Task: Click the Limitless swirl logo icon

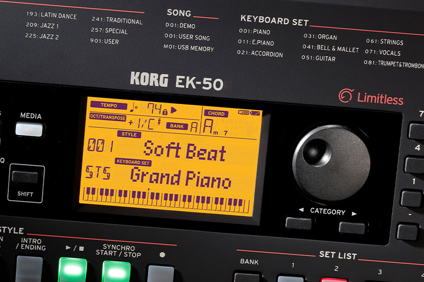Action: [346, 96]
